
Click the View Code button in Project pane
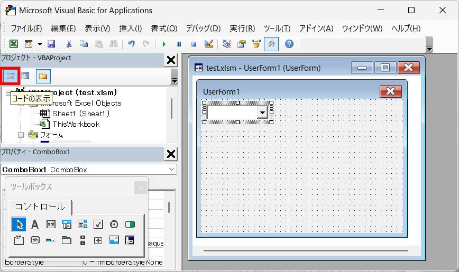click(11, 77)
